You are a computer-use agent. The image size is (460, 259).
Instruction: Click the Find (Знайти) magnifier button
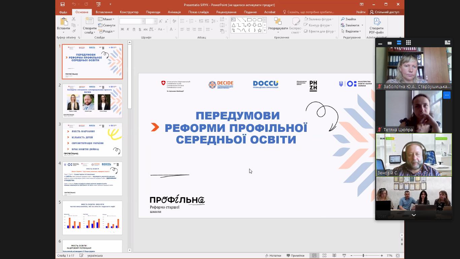point(348,19)
